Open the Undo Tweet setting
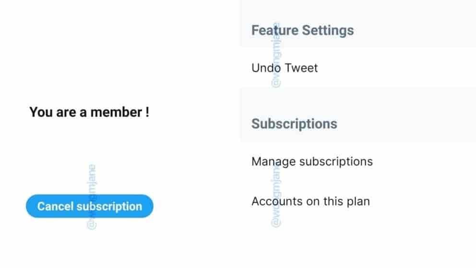 pyautogui.click(x=285, y=68)
